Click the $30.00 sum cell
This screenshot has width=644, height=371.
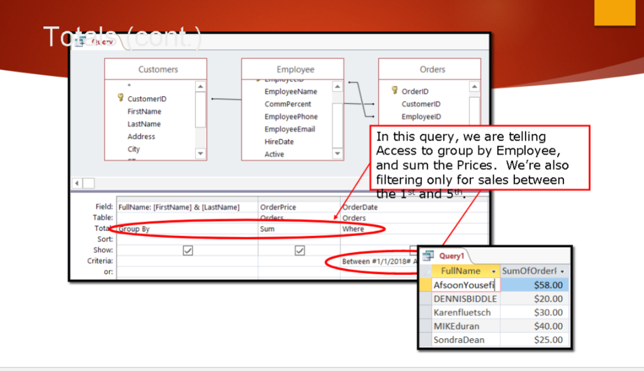tap(535, 313)
